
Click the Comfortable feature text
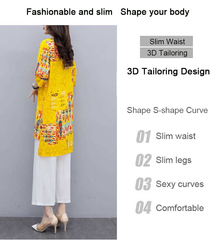point(180,208)
